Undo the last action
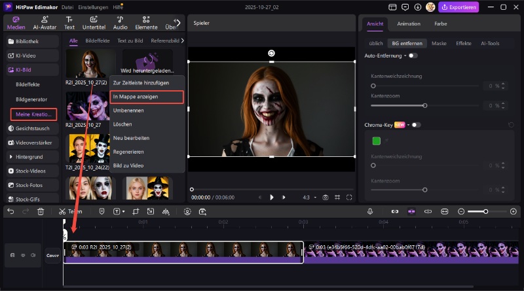The height and width of the screenshot is (291, 524). 10,212
